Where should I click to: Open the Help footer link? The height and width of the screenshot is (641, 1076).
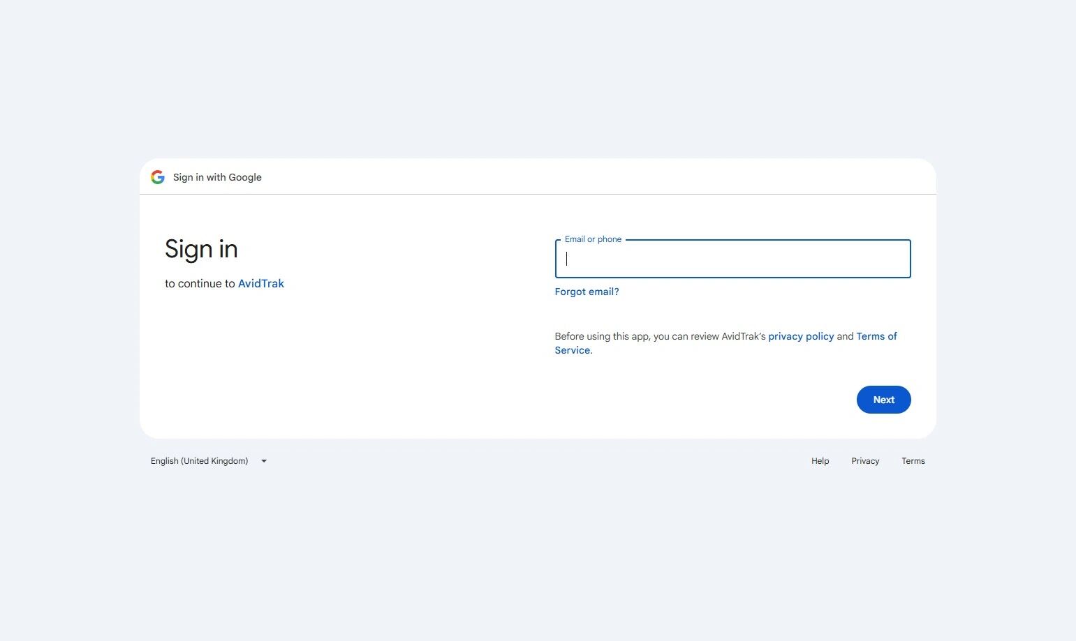pyautogui.click(x=820, y=461)
